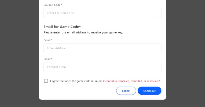Click the "Email for Game Code*" heading

point(62,27)
